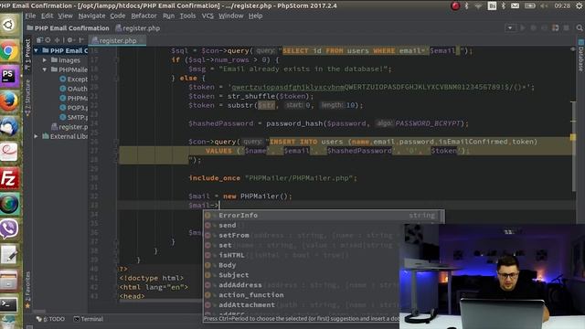Choose isHTML from the completion list
The image size is (585, 329).
pos(302,255)
